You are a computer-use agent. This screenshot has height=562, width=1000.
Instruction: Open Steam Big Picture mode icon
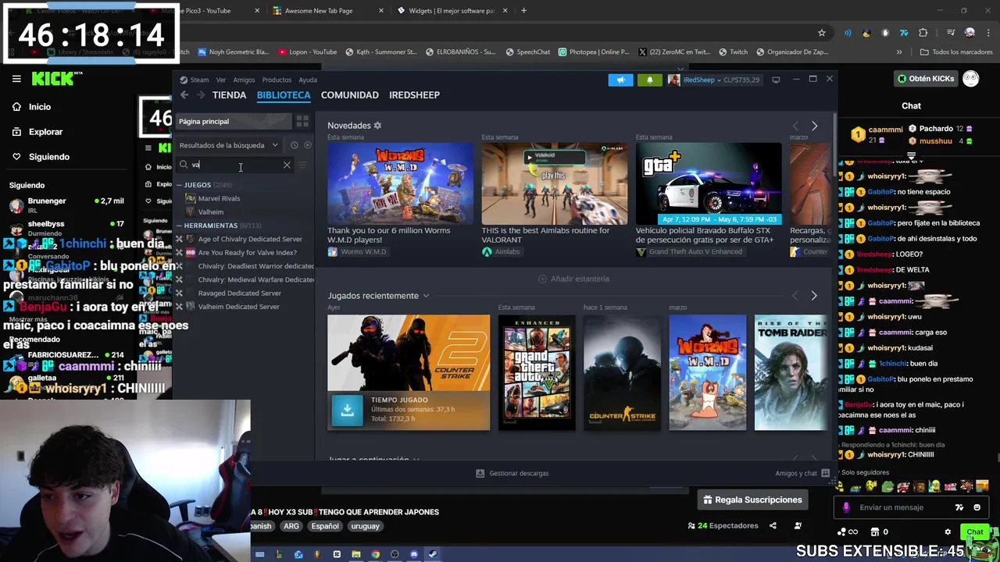pyautogui.click(x=776, y=80)
